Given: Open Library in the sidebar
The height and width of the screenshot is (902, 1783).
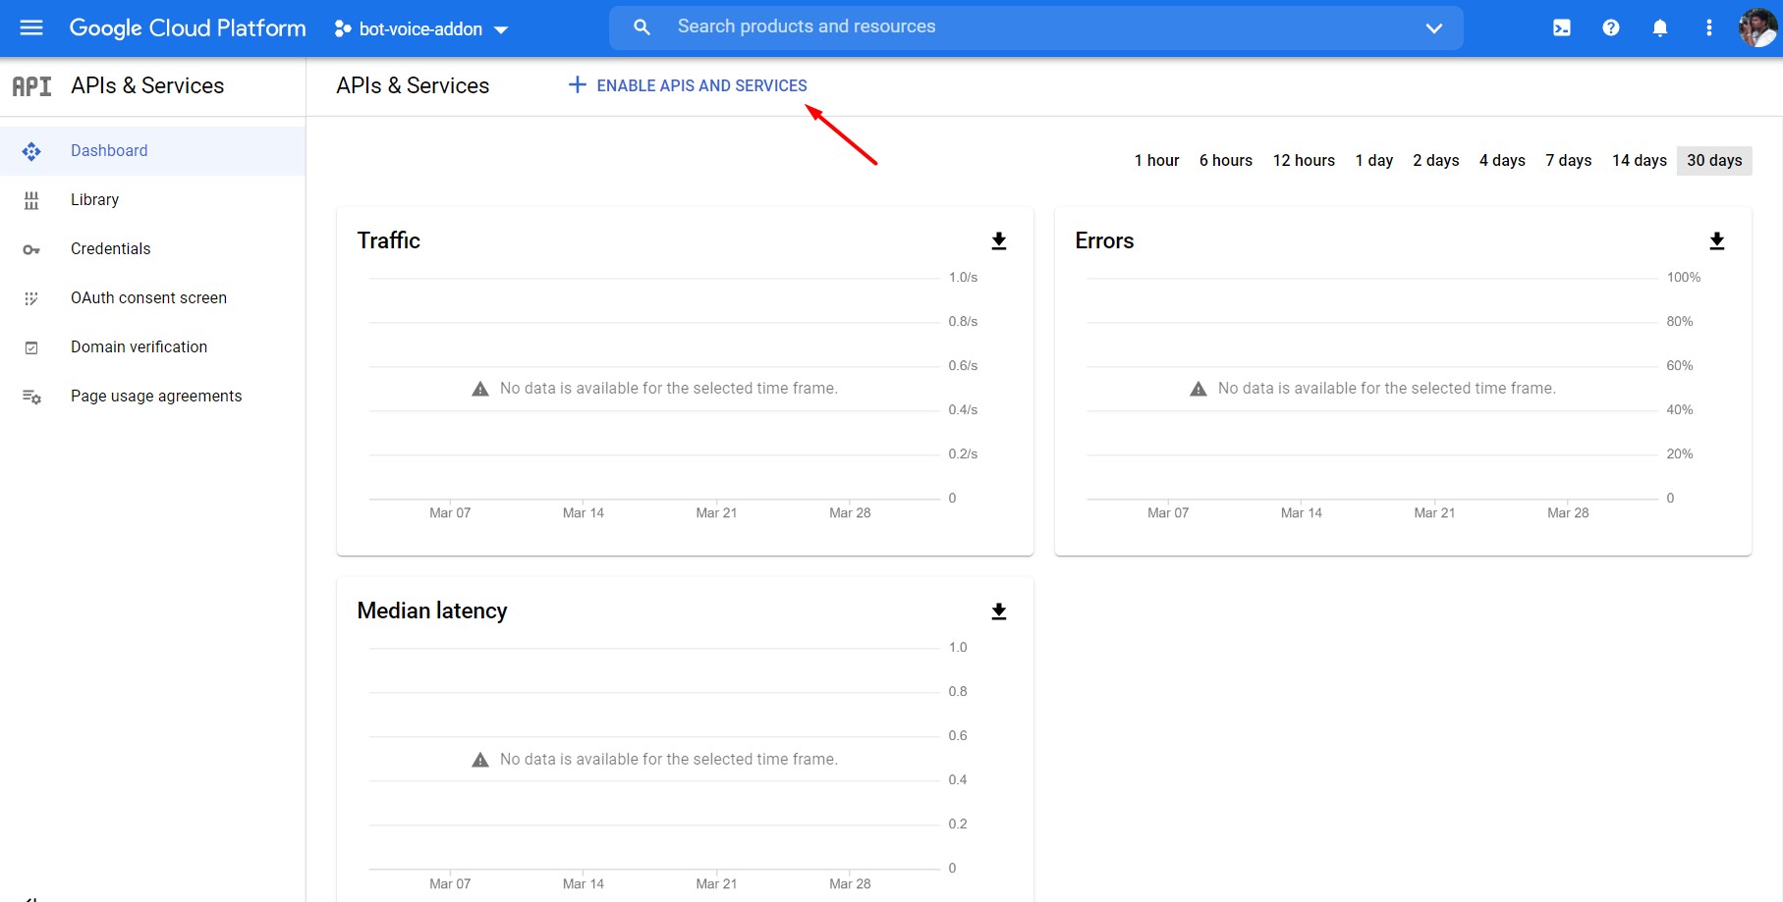Looking at the screenshot, I should click(94, 199).
